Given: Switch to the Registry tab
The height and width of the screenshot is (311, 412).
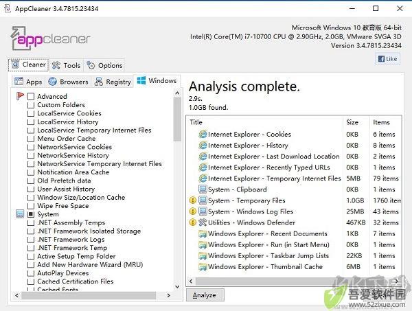Looking at the screenshot, I should (113, 82).
